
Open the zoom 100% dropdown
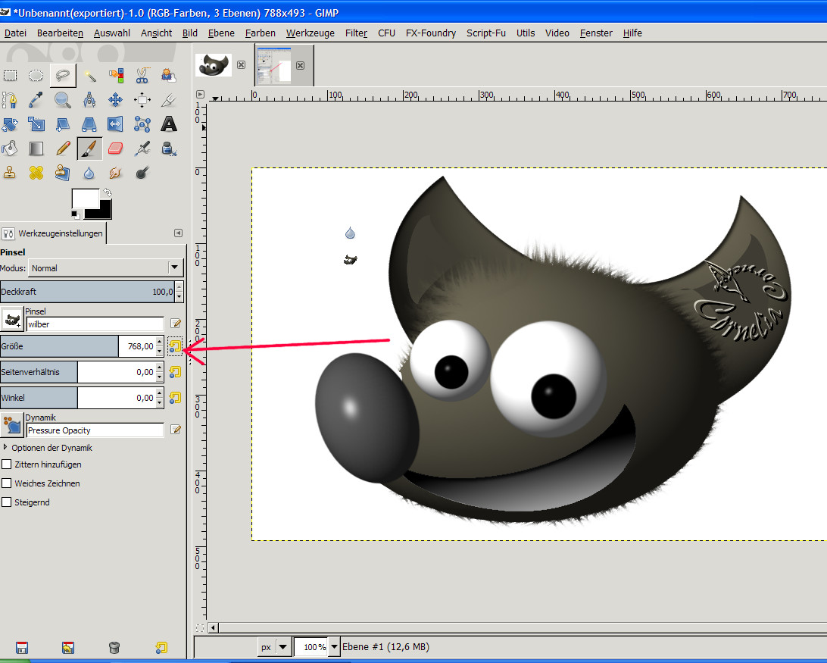click(x=332, y=647)
